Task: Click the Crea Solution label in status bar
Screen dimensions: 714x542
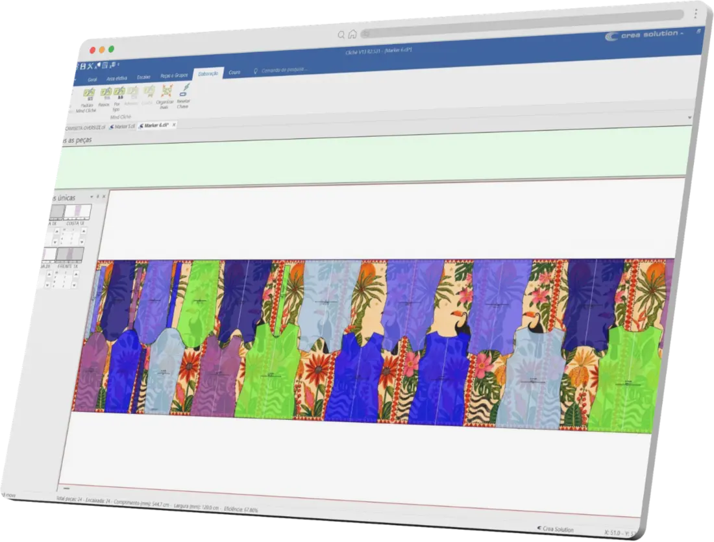Action: tap(556, 529)
